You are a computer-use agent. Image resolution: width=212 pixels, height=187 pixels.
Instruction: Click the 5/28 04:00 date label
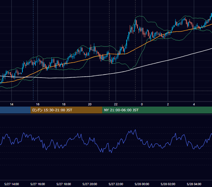(x=194, y=184)
